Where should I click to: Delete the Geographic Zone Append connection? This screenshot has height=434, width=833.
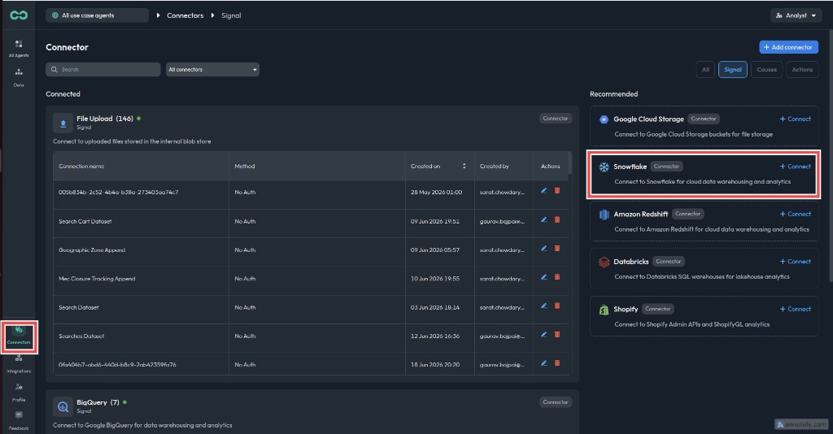pos(557,249)
